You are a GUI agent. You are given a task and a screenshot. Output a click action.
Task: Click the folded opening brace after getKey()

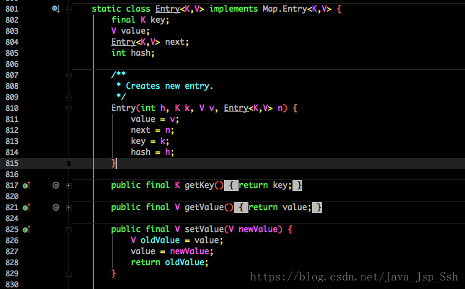coord(231,186)
